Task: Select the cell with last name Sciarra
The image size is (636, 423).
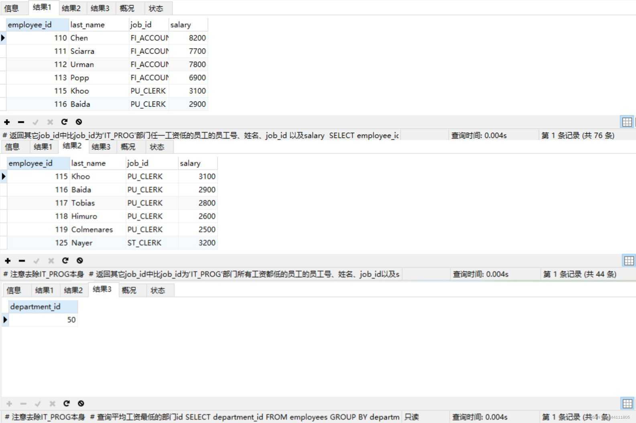Action: (99, 51)
